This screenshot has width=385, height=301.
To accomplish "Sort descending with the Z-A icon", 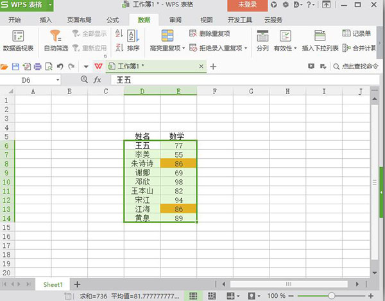I will tap(119, 47).
